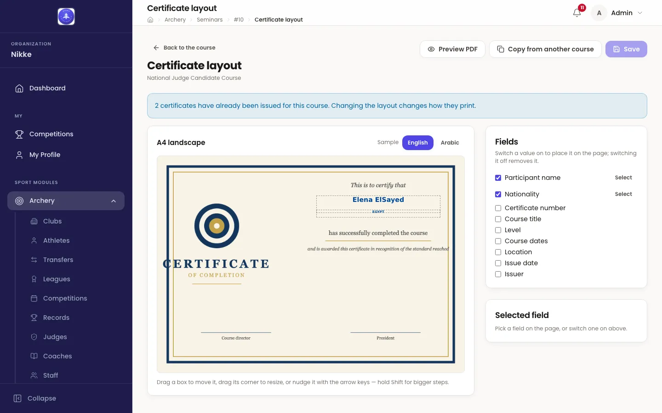Click the Leagues medal icon
662x413 pixels.
(x=34, y=279)
